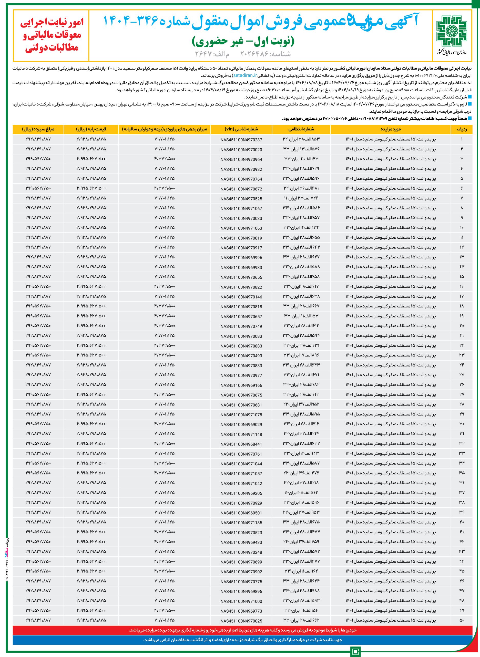Click VIN NAS451100N4970237 in row 1
This screenshot has height=657, width=480.
pos(241,140)
